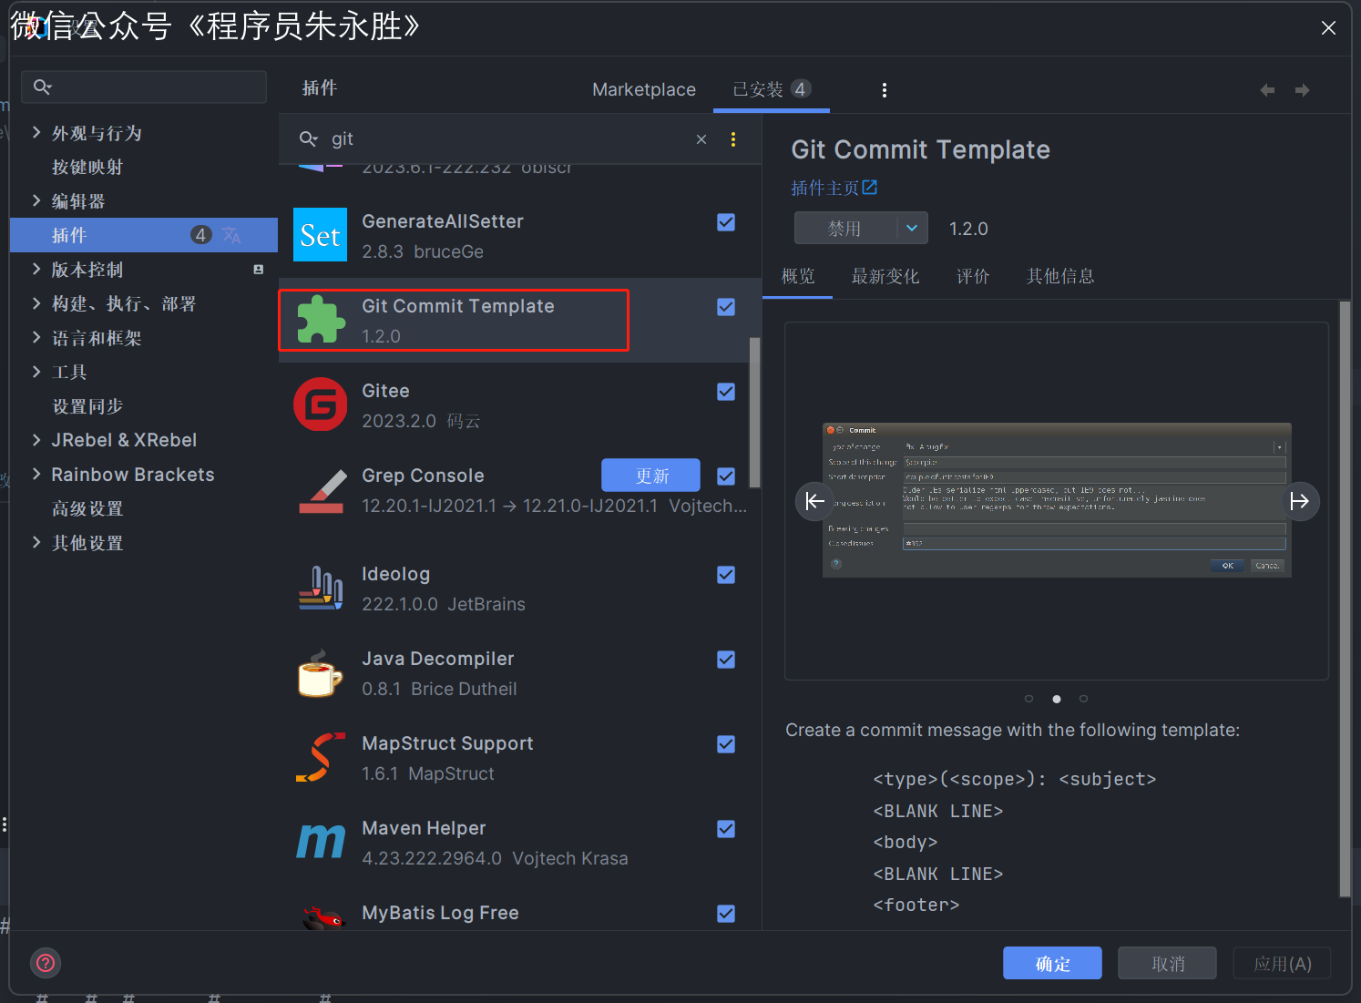Image resolution: width=1361 pixels, height=1003 pixels.
Task: Click the Maven Helper 'm' icon
Action: click(321, 842)
